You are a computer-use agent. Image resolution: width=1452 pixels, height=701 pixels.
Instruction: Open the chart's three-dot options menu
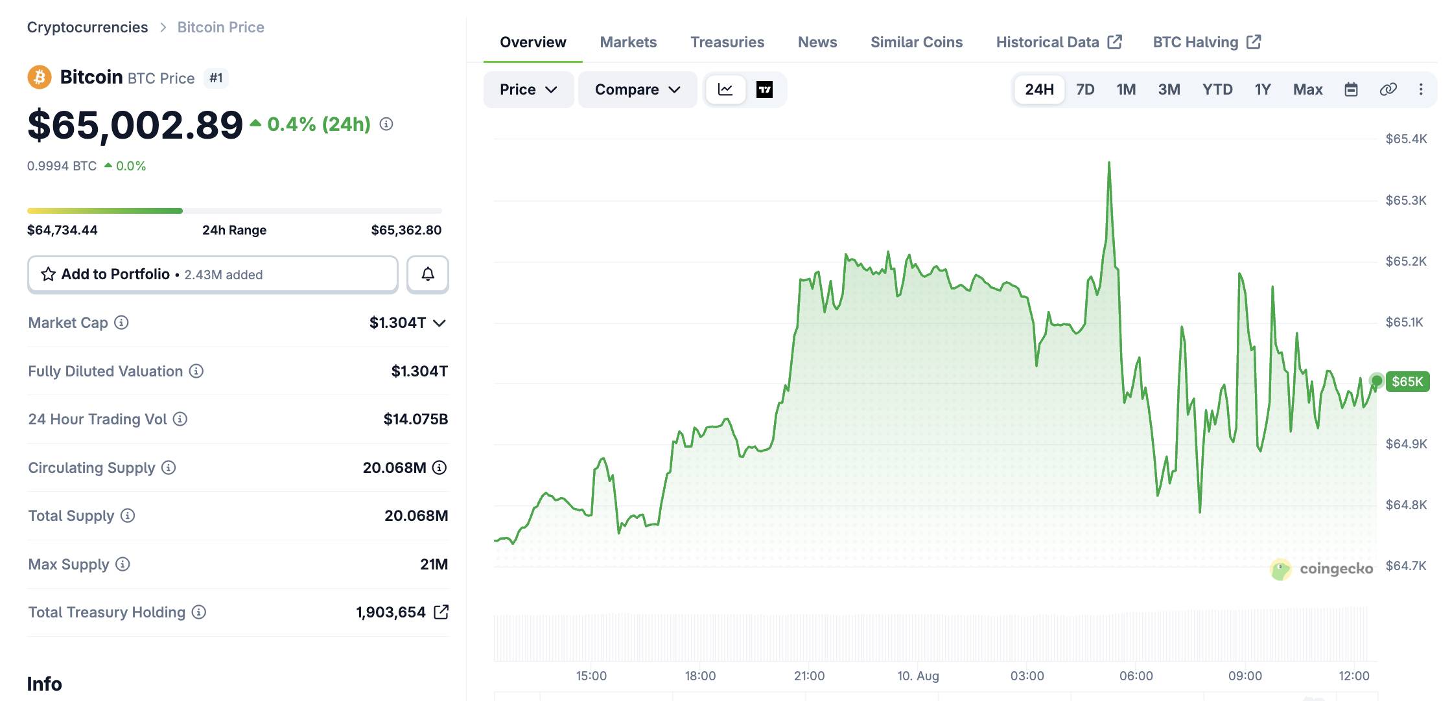(1421, 89)
